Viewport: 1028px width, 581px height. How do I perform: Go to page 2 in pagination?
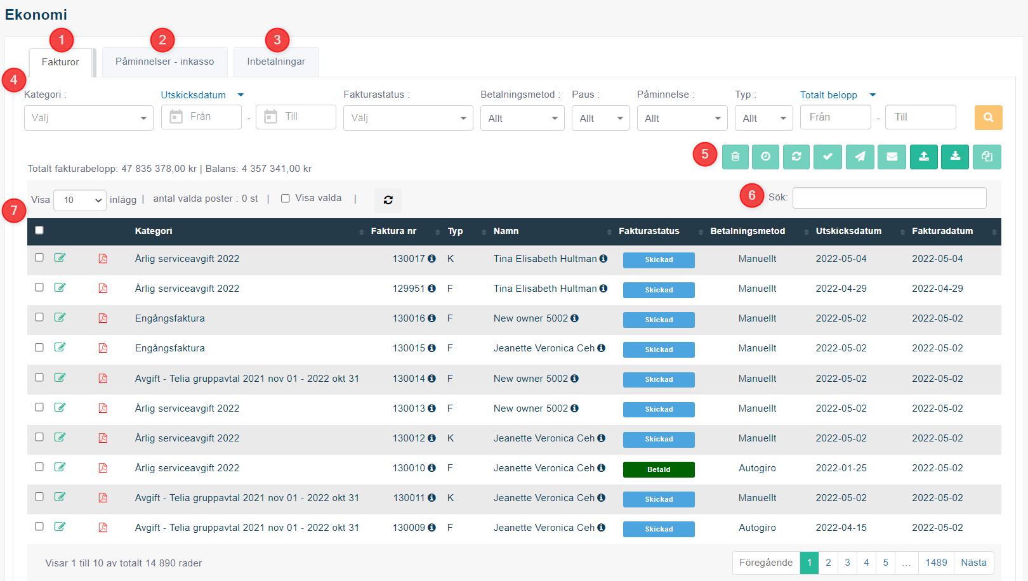click(x=828, y=563)
